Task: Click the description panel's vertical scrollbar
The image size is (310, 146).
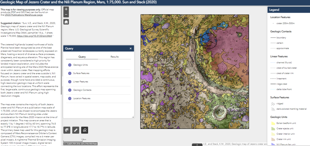Action: [x=61, y=51]
